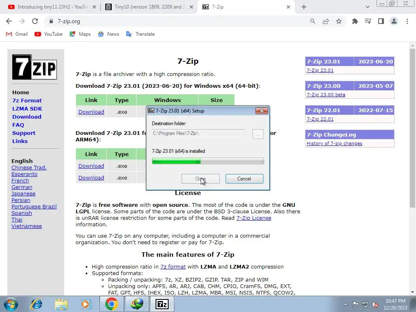Screen dimensions: 416x312
Task: Open Support sidebar link
Action: pyautogui.click(x=24, y=133)
